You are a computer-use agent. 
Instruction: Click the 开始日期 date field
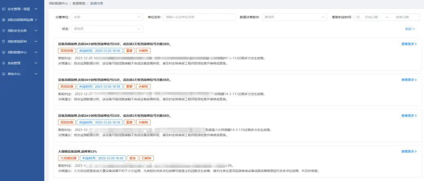tap(371, 17)
